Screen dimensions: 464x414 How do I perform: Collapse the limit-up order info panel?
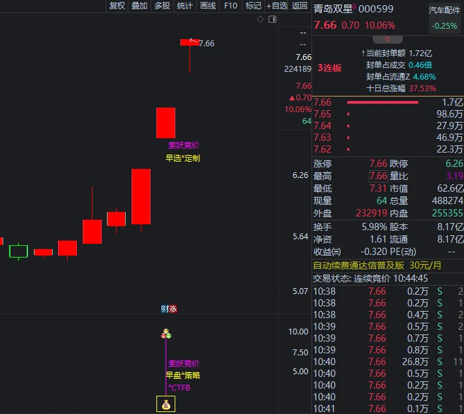tap(388, 38)
